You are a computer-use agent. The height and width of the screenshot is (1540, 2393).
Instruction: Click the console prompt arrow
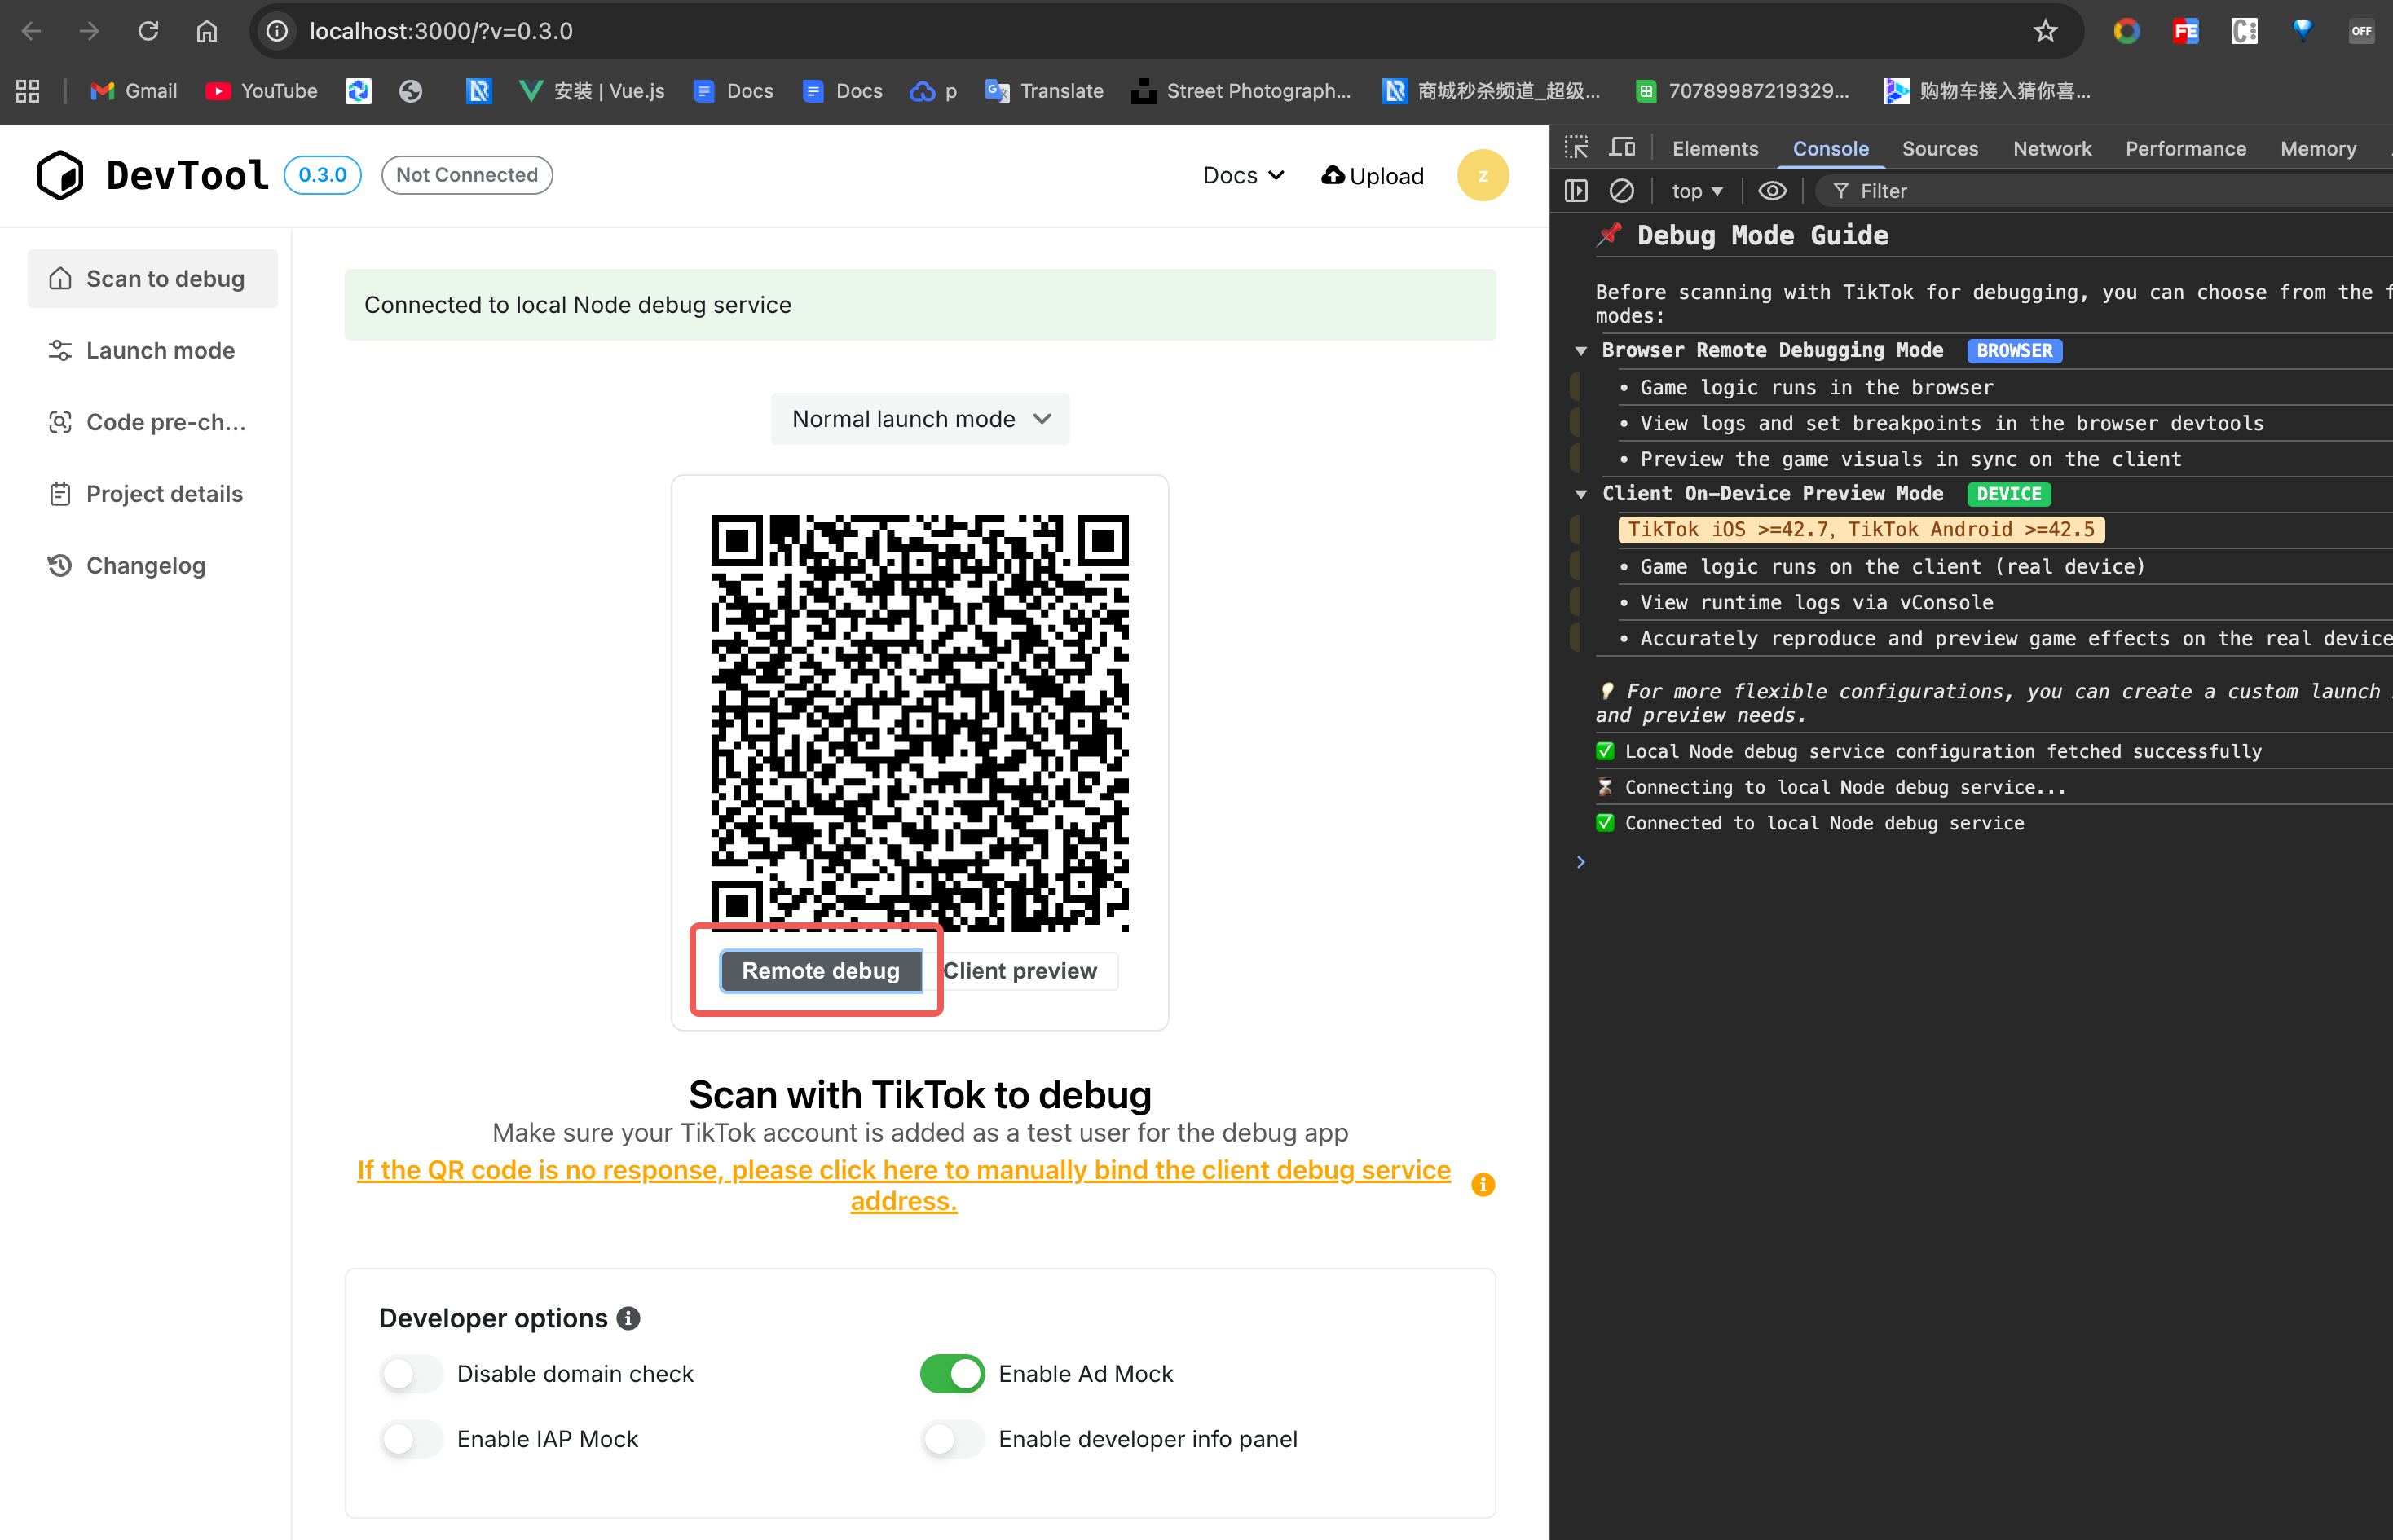click(x=1581, y=862)
